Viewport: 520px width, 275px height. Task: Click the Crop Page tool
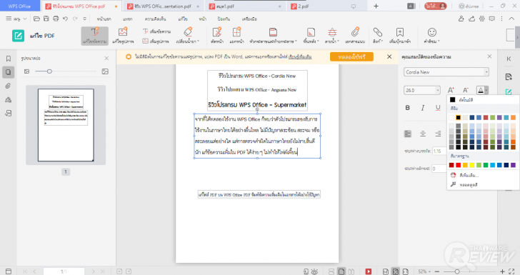tap(217, 36)
